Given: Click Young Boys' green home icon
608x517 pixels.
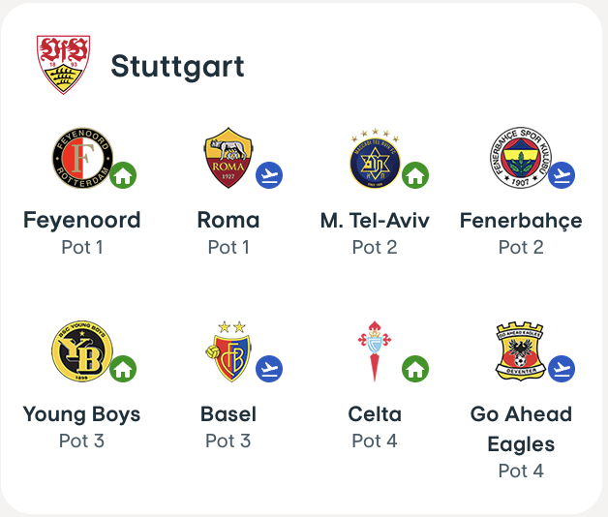Looking at the screenshot, I should pos(122,369).
